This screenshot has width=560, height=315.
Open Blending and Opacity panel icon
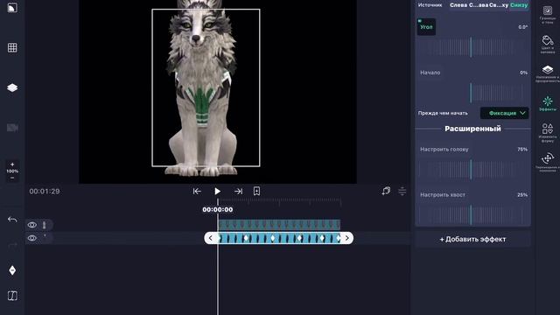(x=548, y=73)
